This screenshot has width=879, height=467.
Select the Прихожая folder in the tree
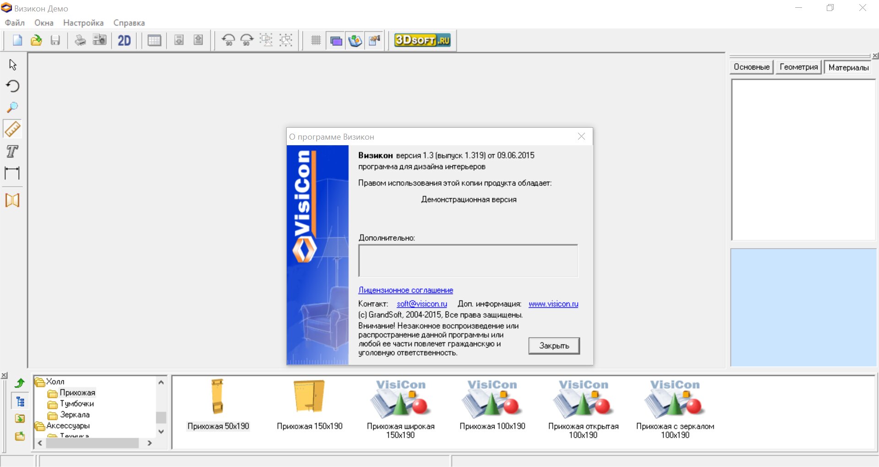tap(77, 393)
